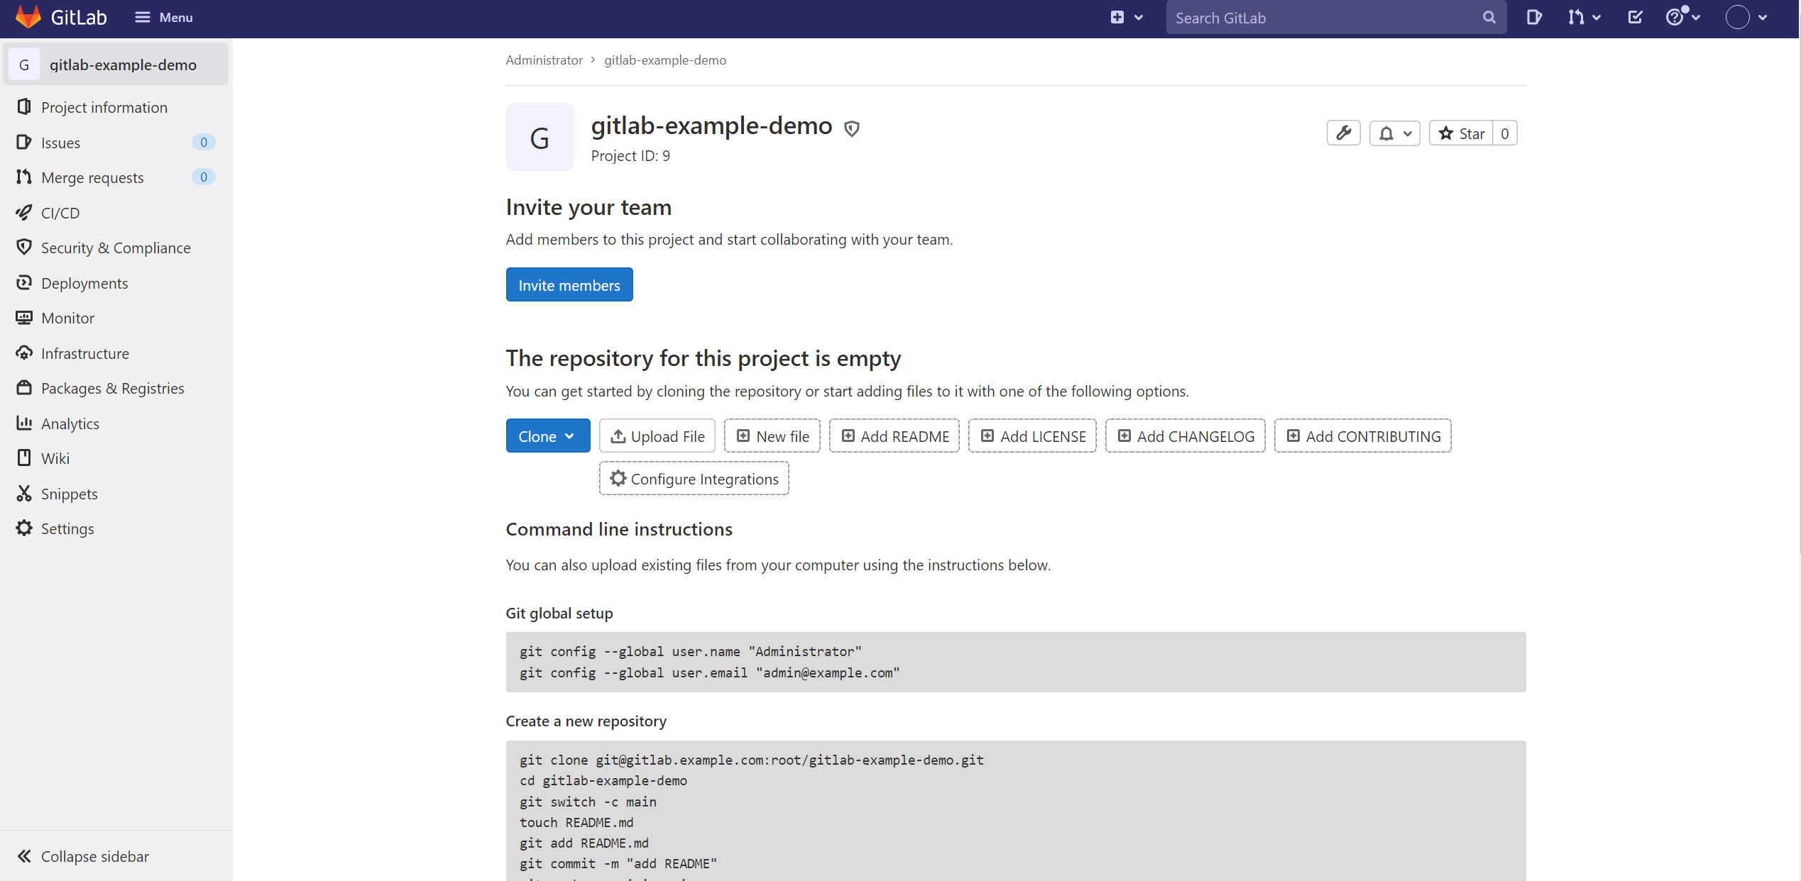Star the project

[x=1461, y=133]
